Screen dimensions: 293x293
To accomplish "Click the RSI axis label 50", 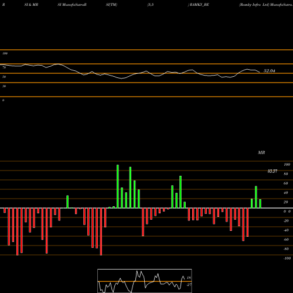I will (x=4, y=77).
